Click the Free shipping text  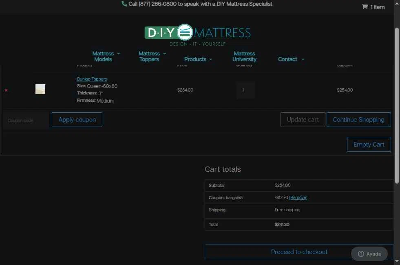pos(287,210)
